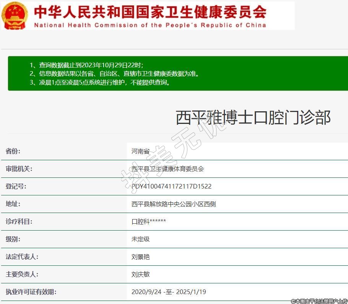Select legal representative name 刘景艳

tap(140, 257)
